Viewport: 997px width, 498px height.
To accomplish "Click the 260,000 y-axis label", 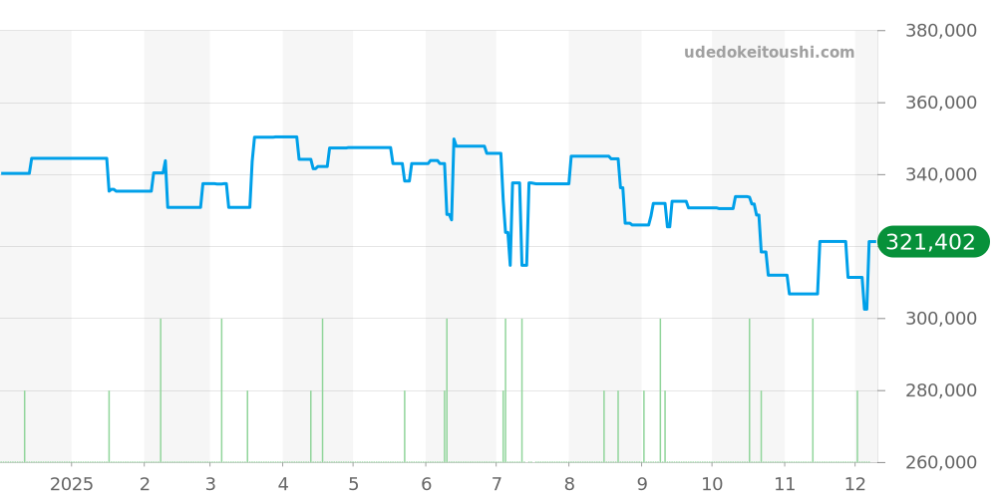I will [x=940, y=462].
